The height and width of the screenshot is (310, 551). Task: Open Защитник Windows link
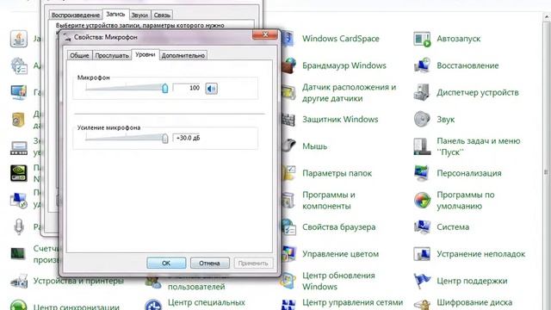click(x=340, y=120)
